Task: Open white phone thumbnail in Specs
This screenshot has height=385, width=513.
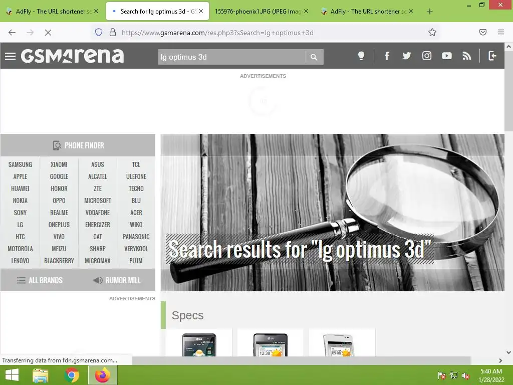Action: [339, 345]
